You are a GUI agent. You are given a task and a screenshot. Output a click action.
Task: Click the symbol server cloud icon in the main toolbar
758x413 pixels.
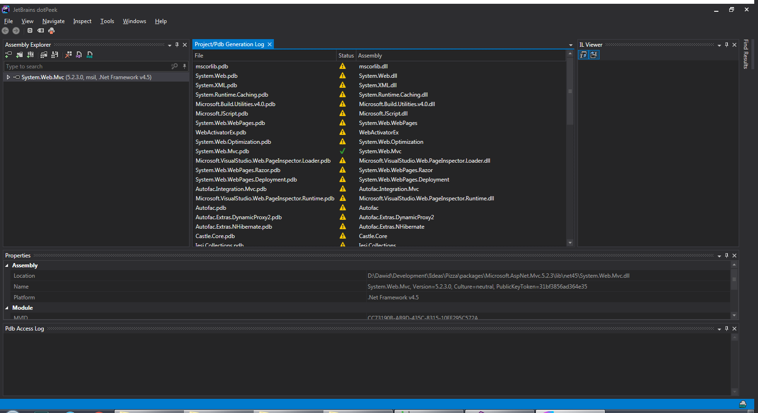pos(51,31)
